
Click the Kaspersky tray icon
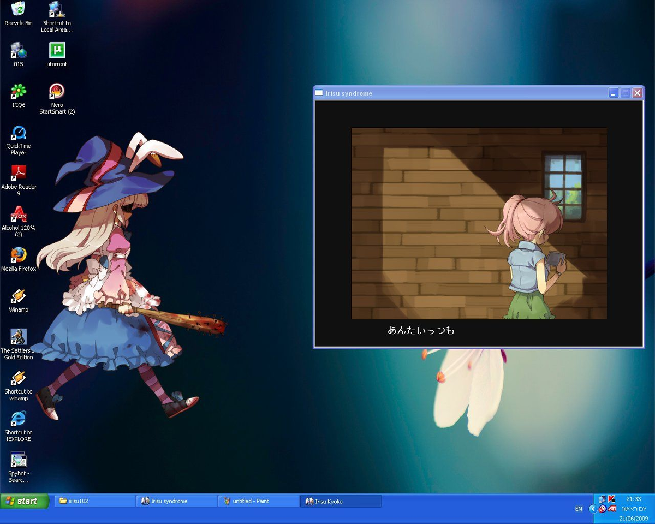coord(612,499)
